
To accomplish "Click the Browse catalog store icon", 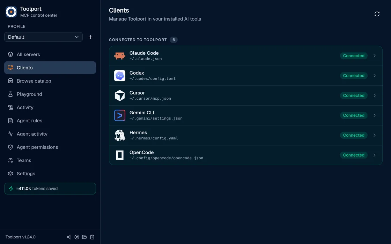I will coord(10,81).
